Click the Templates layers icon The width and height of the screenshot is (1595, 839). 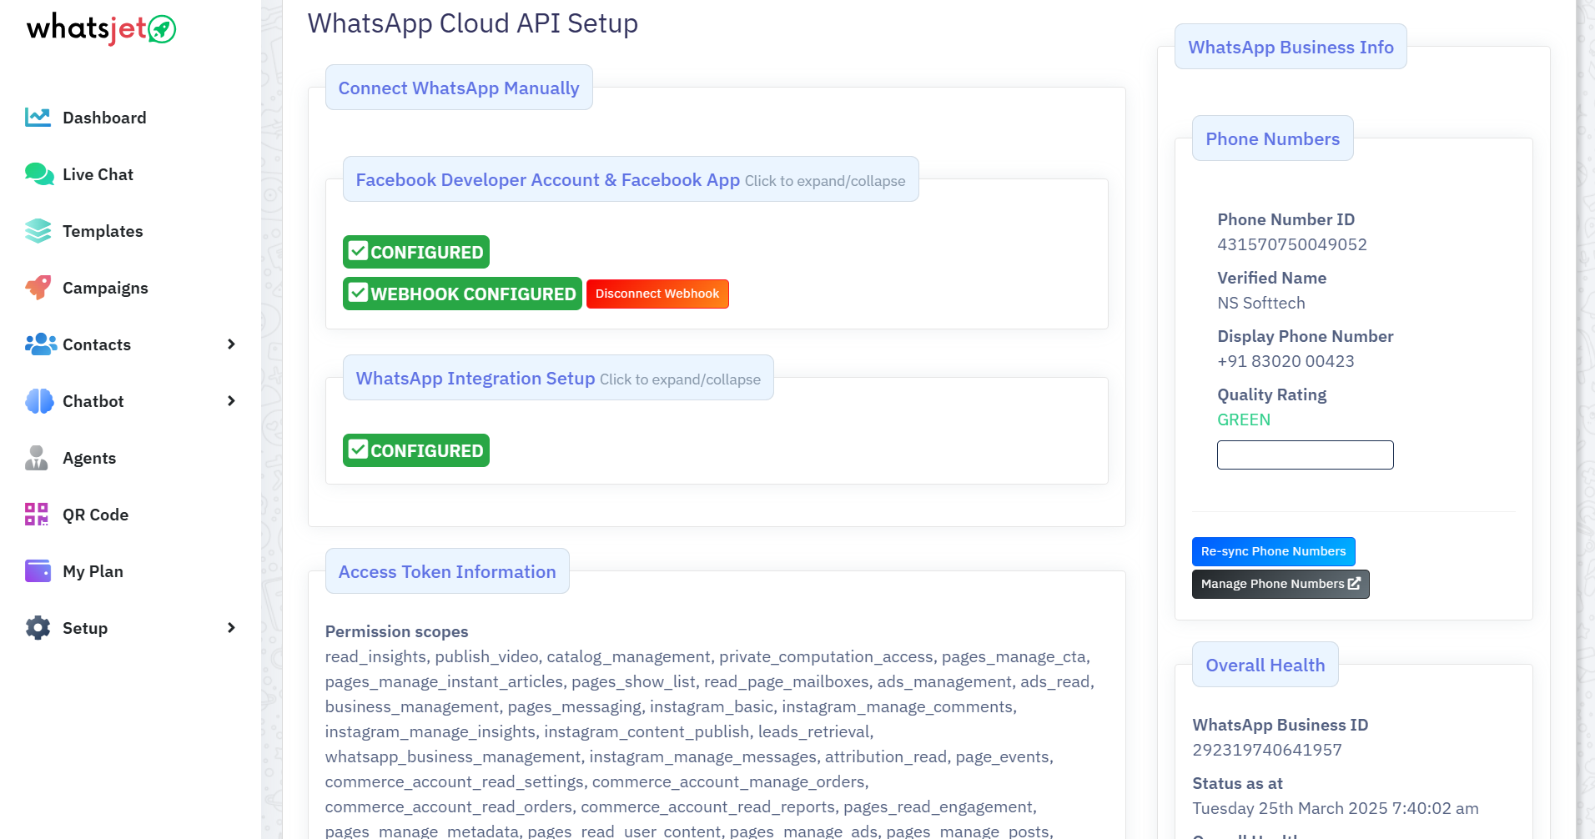[38, 231]
